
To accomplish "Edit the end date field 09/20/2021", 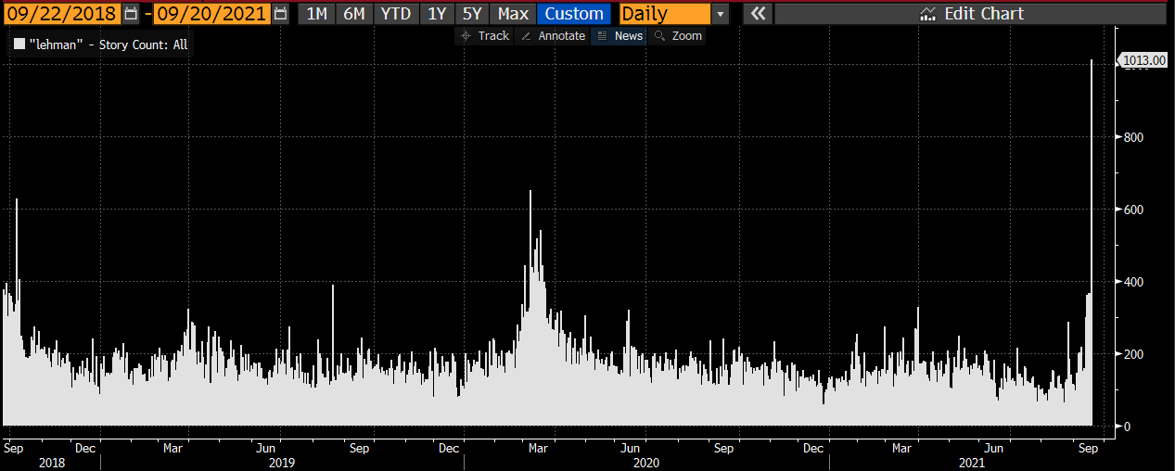I will [211, 14].
